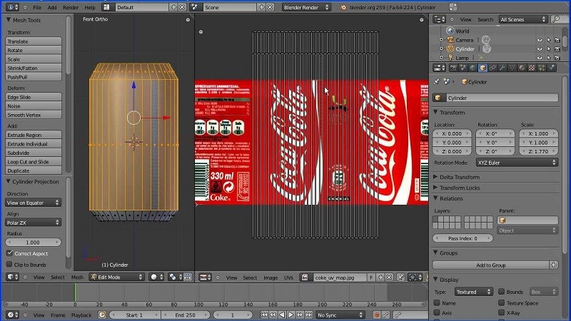This screenshot has width=571, height=321.
Task: Enable Axis display checkbox
Action: tap(437, 312)
